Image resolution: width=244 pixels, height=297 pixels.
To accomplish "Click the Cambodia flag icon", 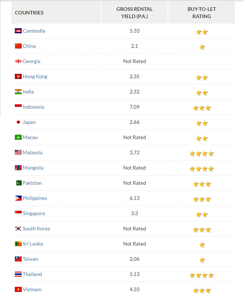I will coord(18,31).
